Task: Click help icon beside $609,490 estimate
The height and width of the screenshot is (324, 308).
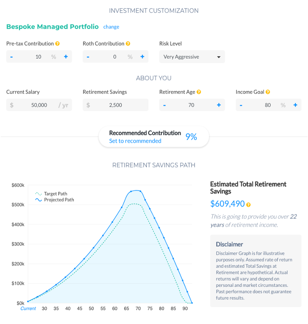Action: (249, 205)
